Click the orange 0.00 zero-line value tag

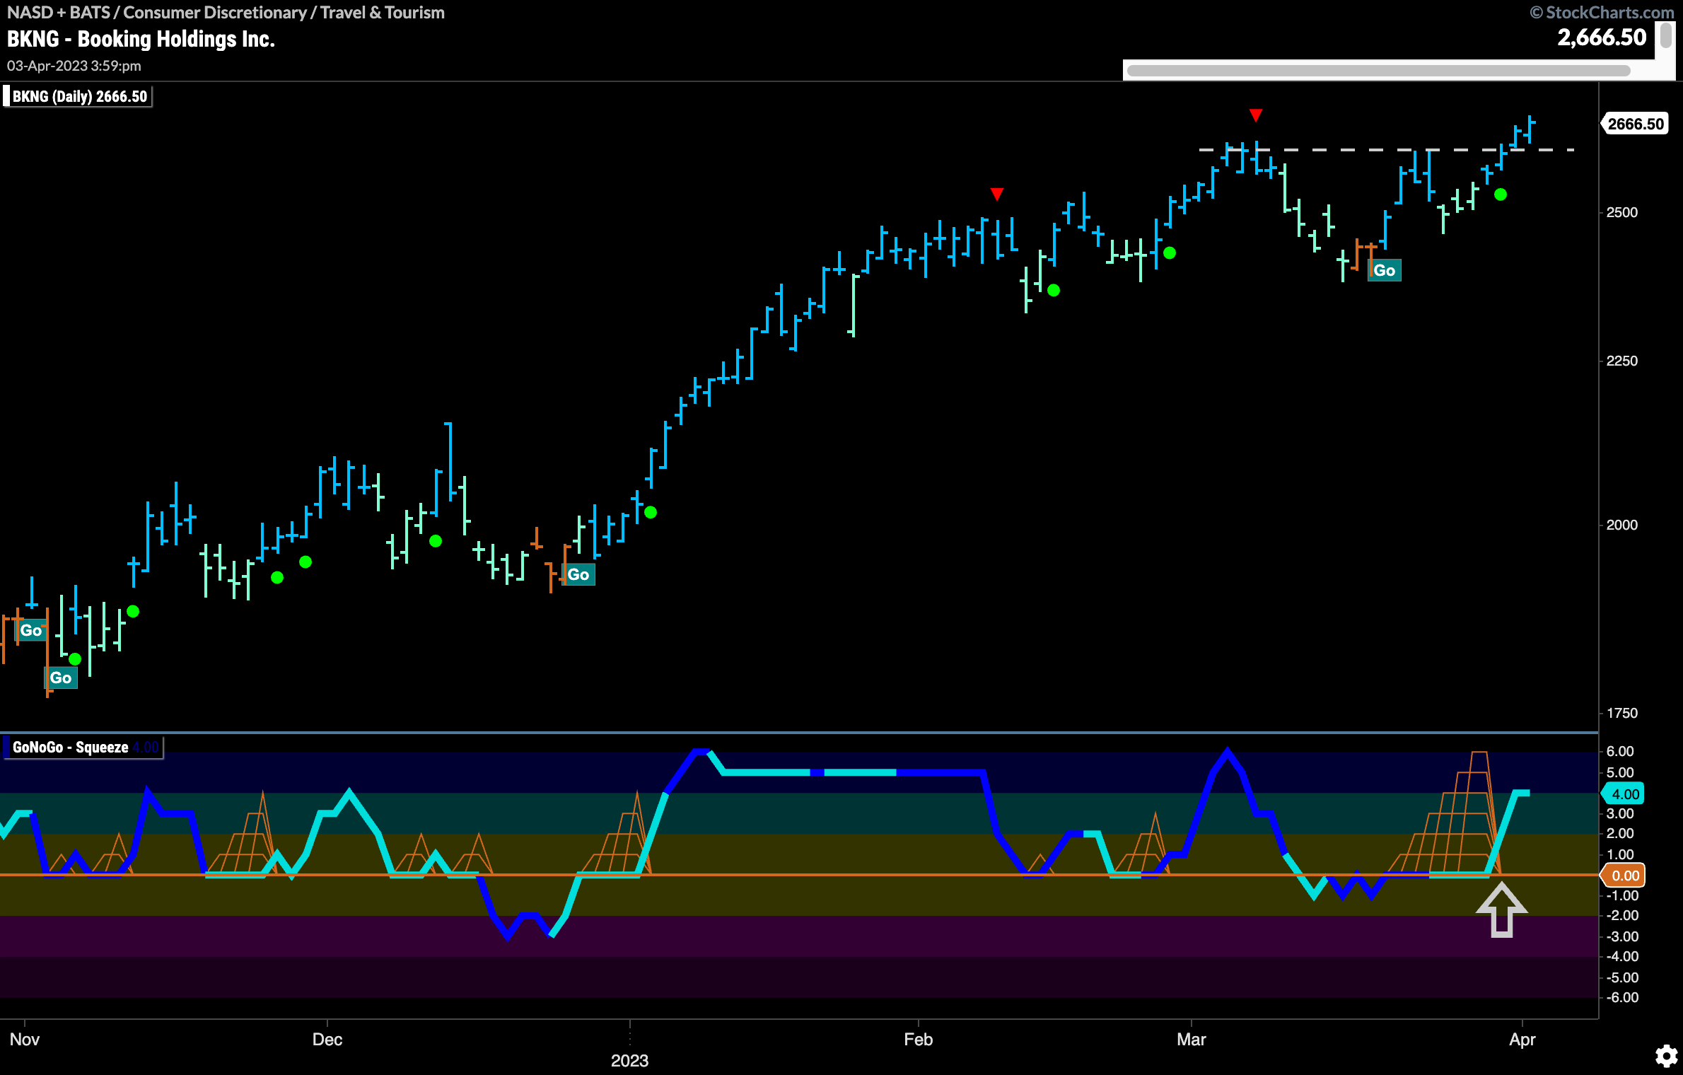pyautogui.click(x=1624, y=876)
